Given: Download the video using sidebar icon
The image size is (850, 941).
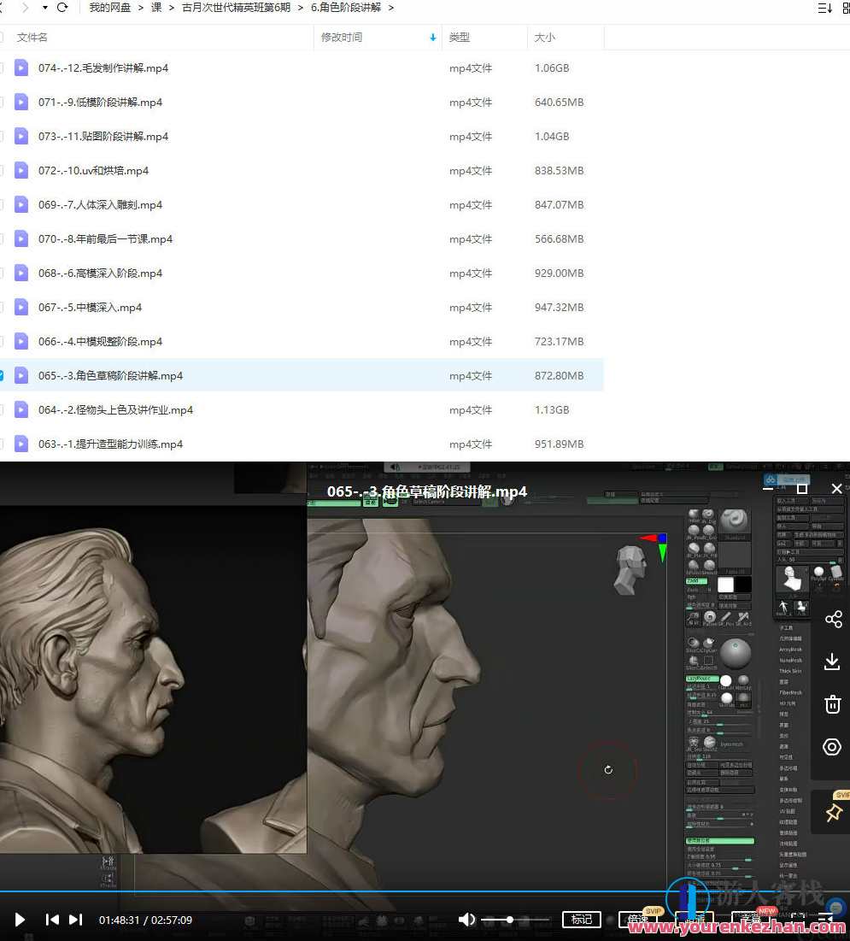Looking at the screenshot, I should (832, 662).
